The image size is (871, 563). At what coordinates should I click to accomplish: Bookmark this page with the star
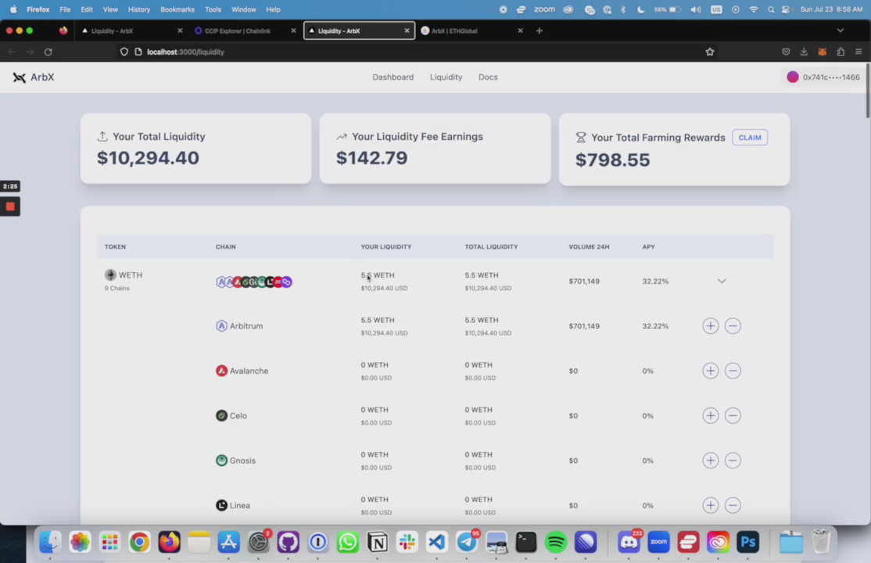[709, 52]
